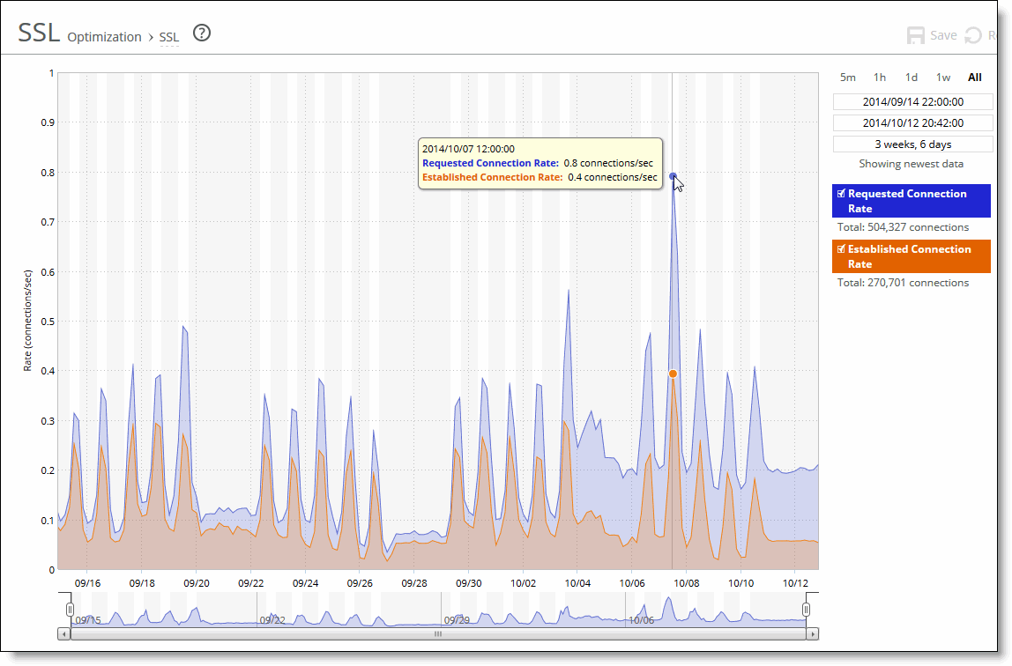Click the refresh arrow icon beside Save

[x=973, y=35]
